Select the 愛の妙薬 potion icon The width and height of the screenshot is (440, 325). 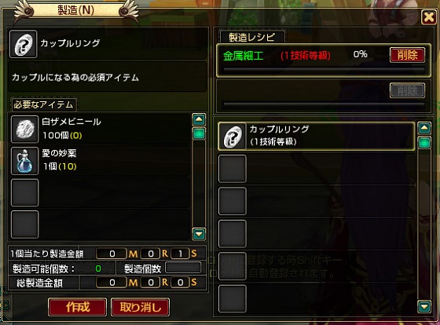[x=24, y=161]
